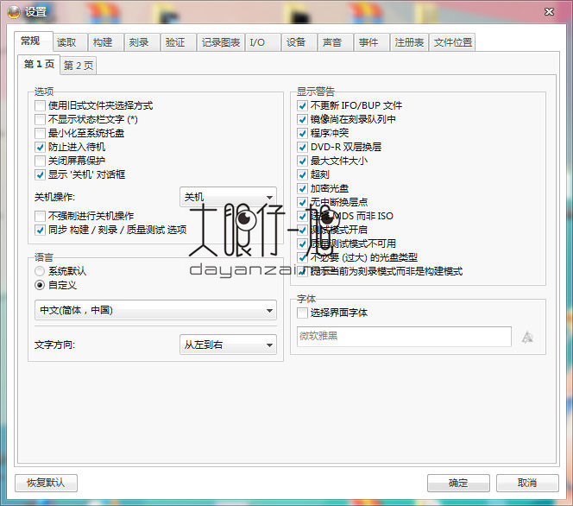Close the 设置 dialog window

(x=549, y=12)
